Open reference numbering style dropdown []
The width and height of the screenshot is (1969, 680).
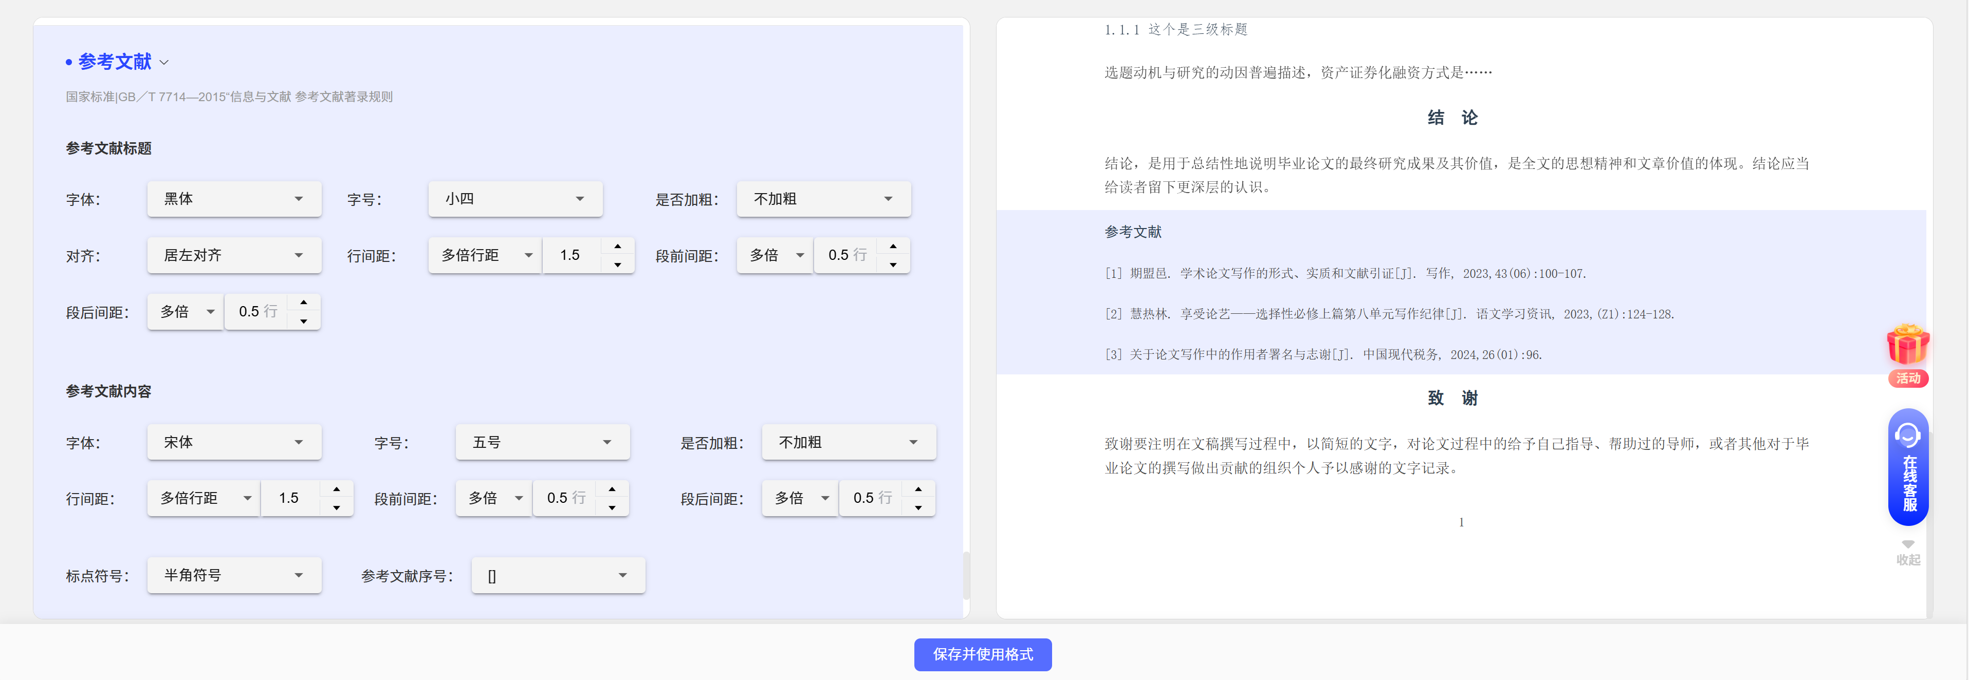click(x=558, y=575)
